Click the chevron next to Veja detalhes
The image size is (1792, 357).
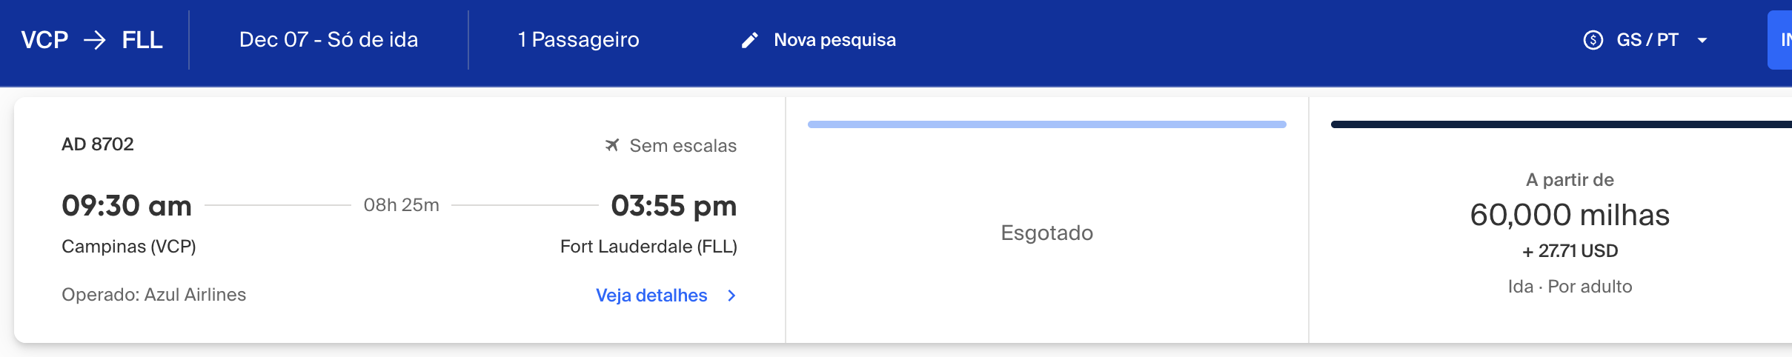coord(731,296)
